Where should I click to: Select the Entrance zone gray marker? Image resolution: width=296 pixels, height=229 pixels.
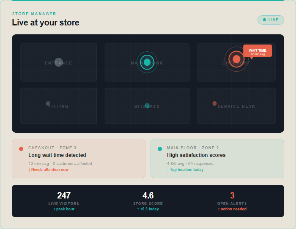(58, 62)
